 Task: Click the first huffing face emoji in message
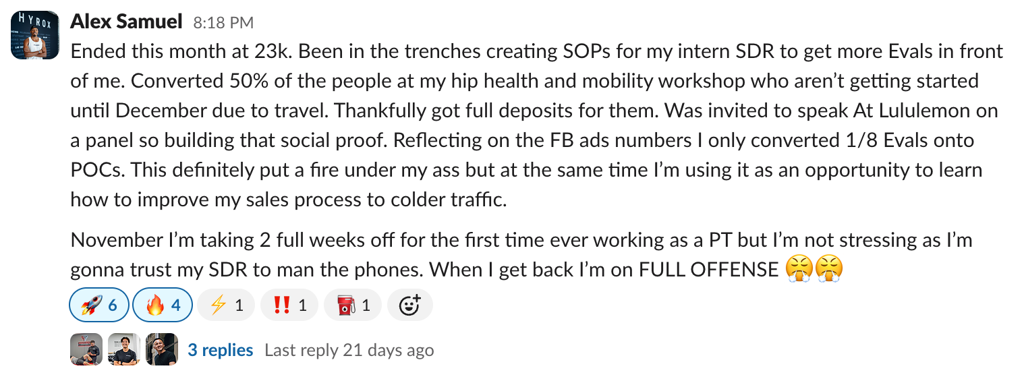click(x=799, y=270)
